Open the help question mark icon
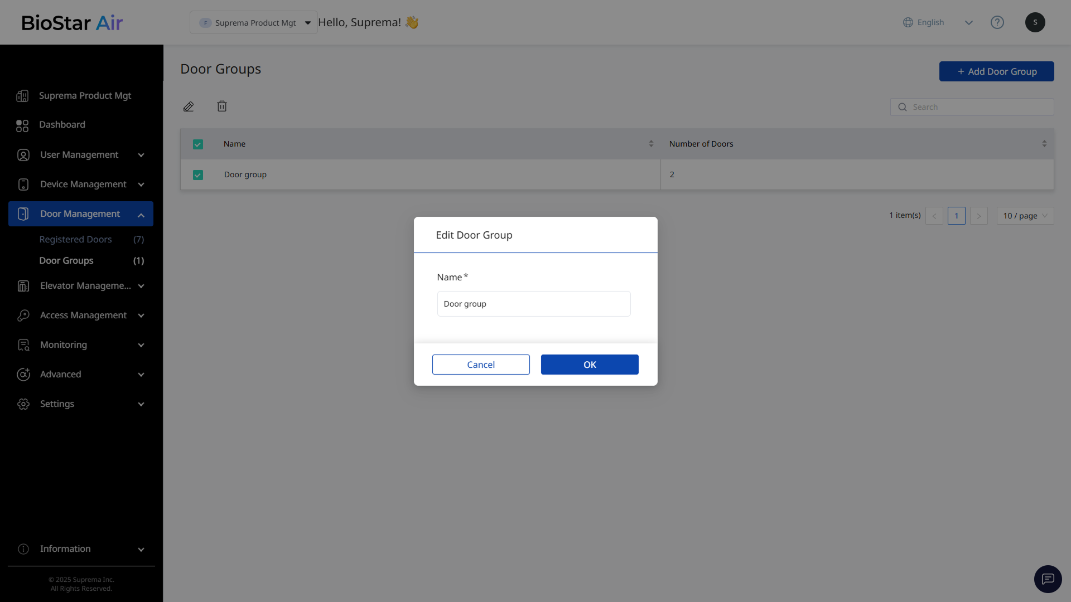The width and height of the screenshot is (1071, 602). [x=997, y=22]
